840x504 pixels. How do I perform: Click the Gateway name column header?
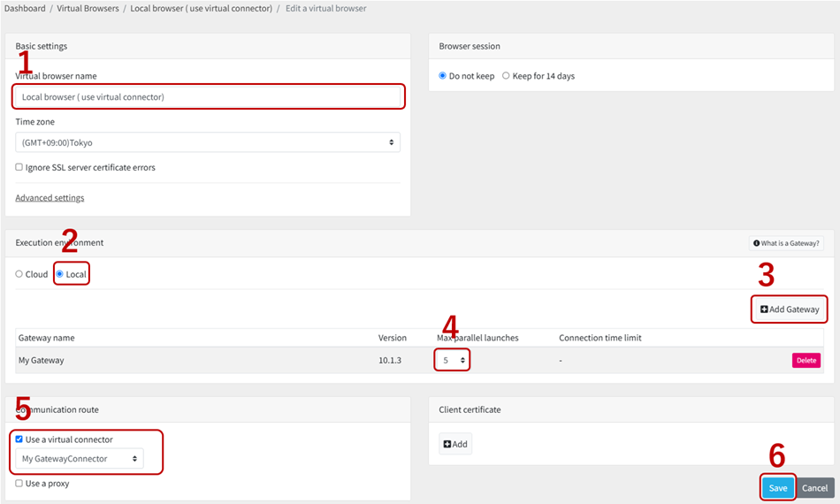pyautogui.click(x=47, y=338)
